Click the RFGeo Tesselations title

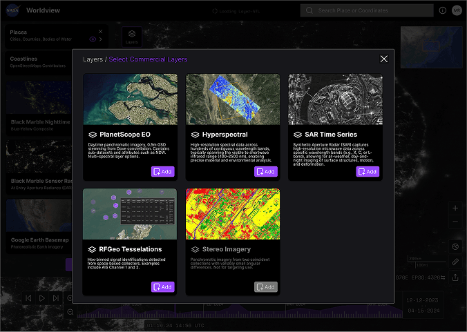click(x=131, y=249)
